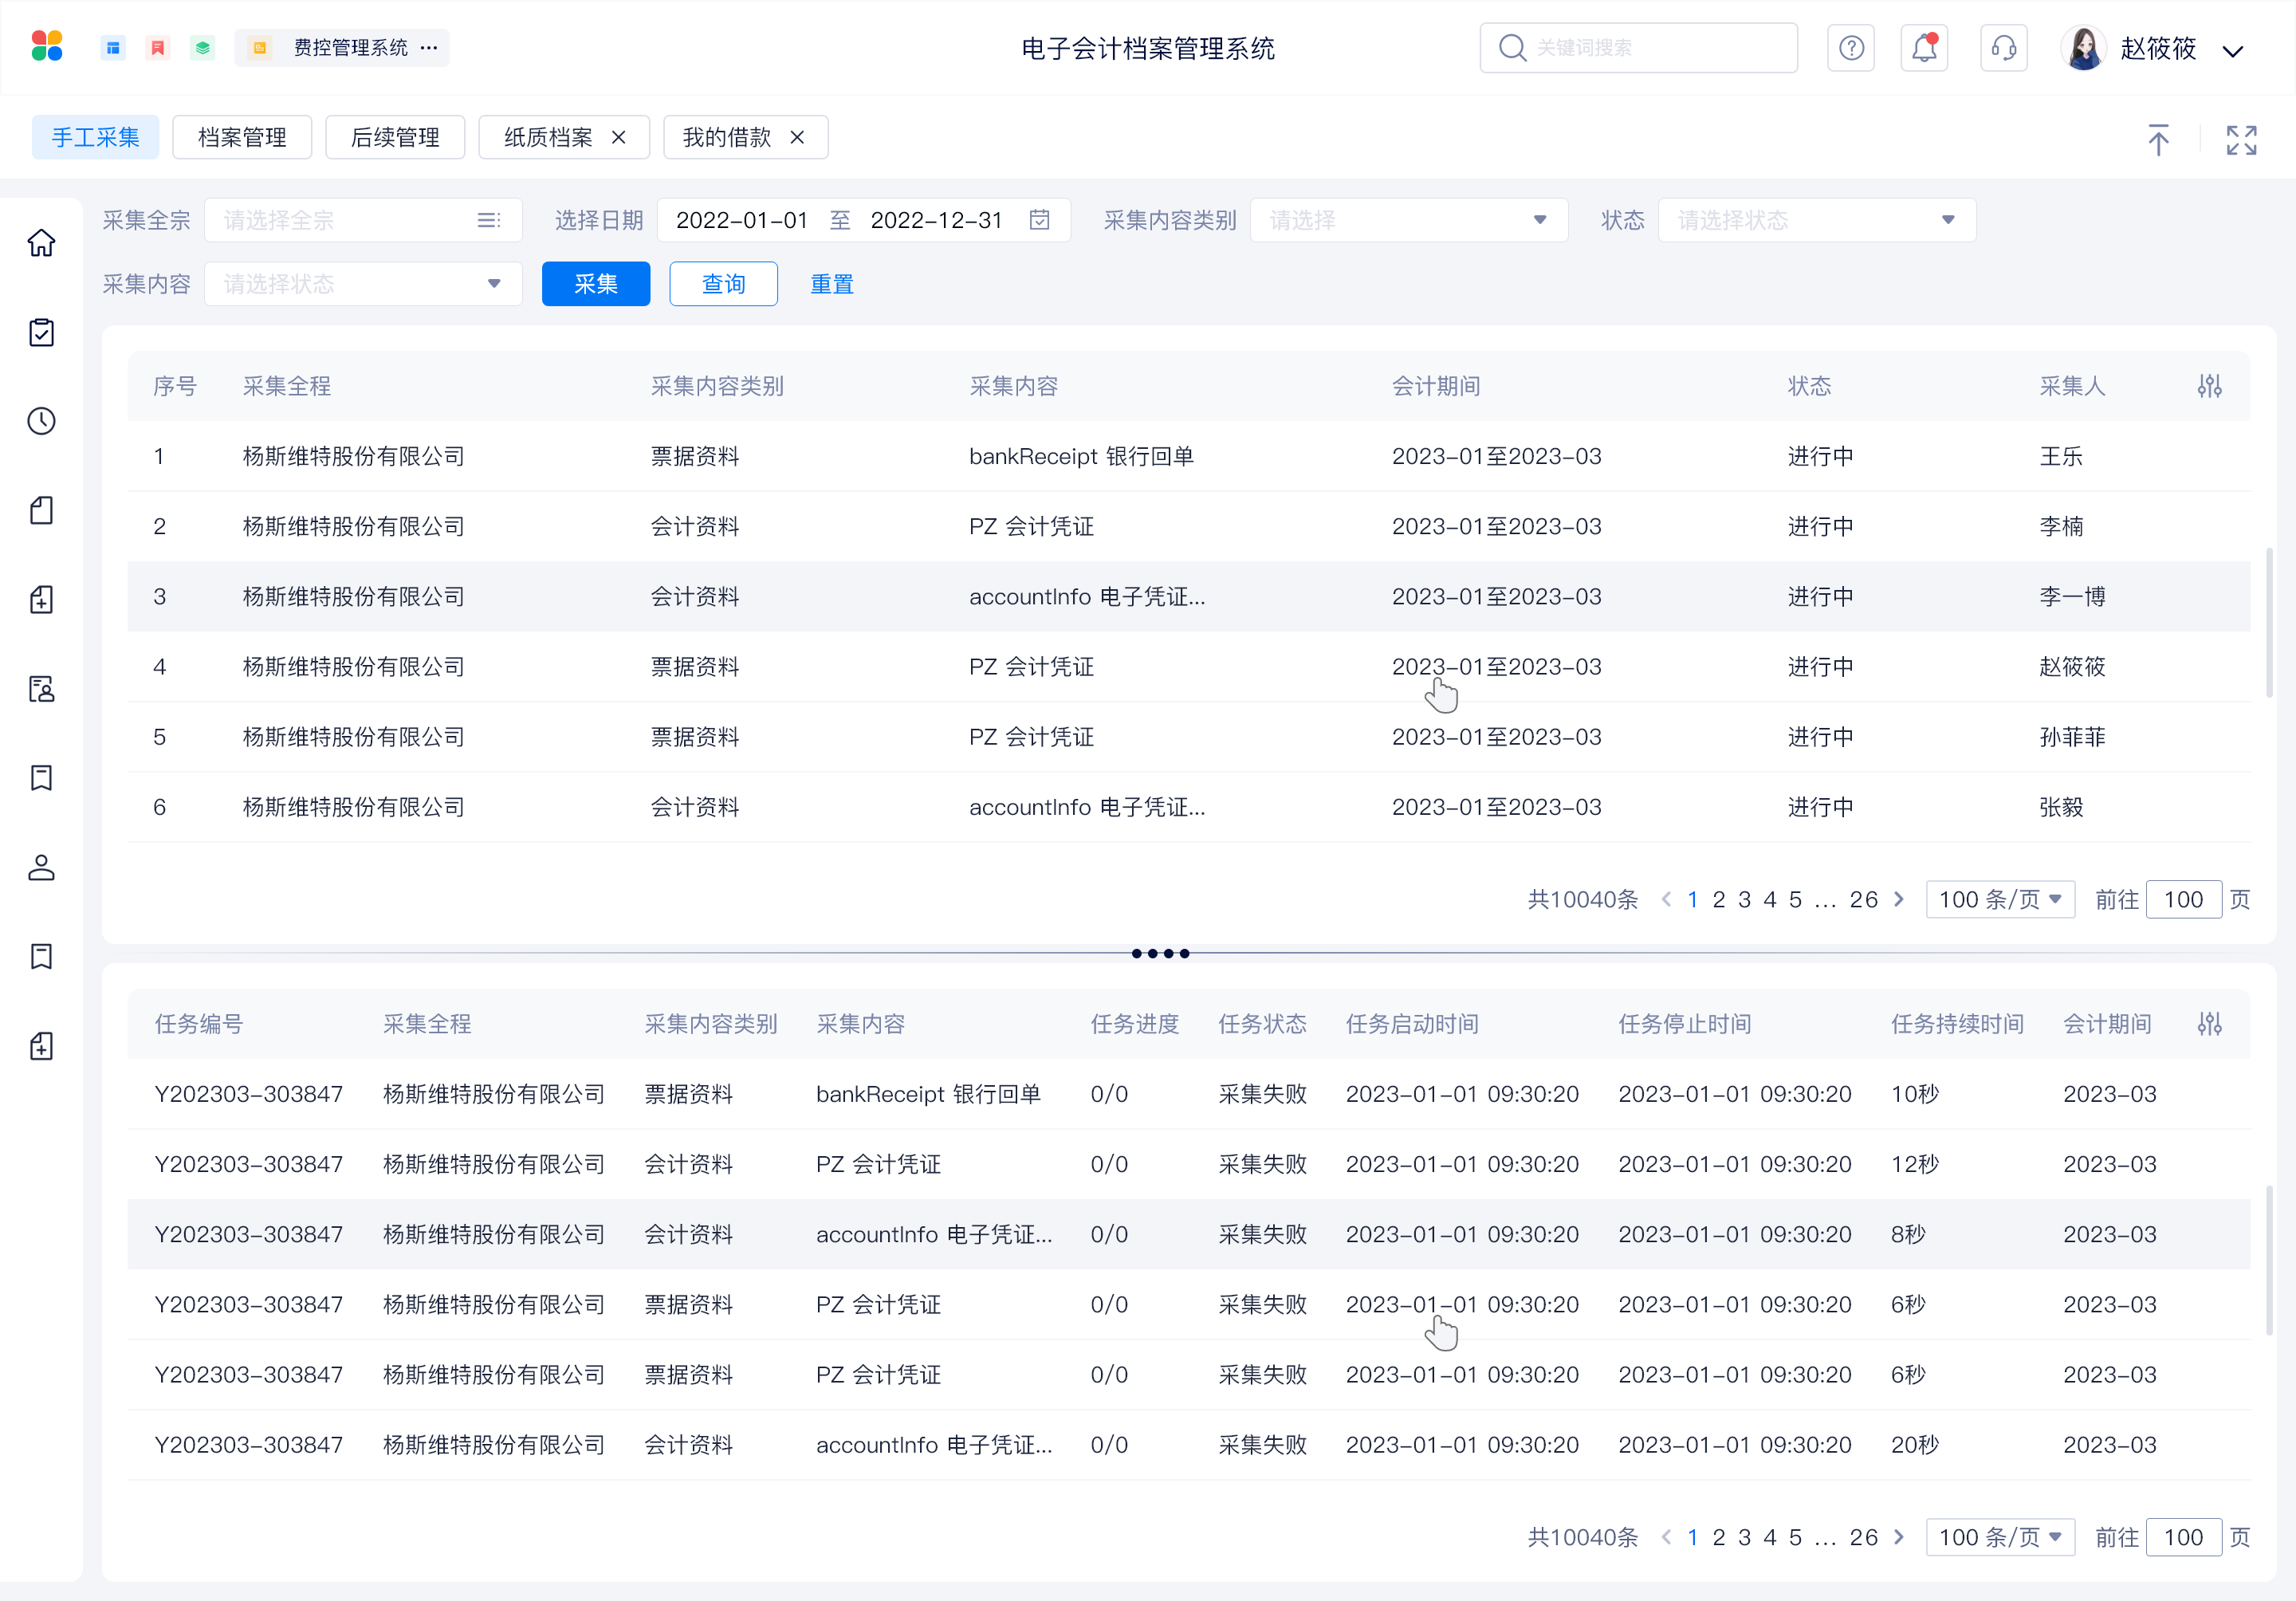2296x1601 pixels.
Task: Open the colorful app launcher logo
Action: coord(47,47)
